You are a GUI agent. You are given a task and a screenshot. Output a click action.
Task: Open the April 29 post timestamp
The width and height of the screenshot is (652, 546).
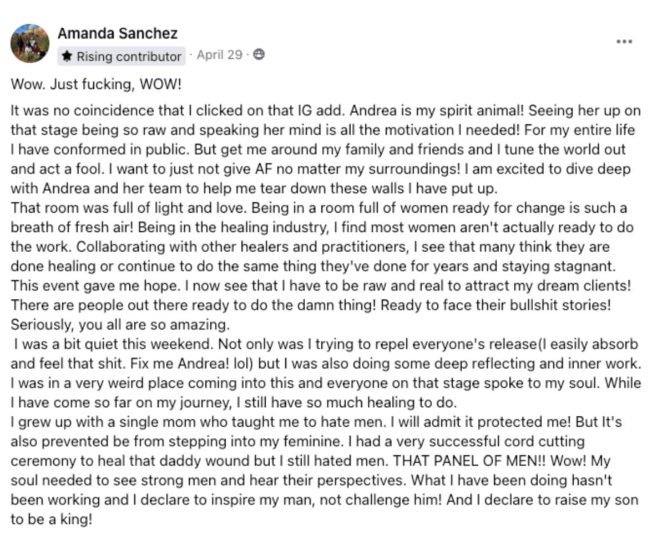[x=219, y=54]
